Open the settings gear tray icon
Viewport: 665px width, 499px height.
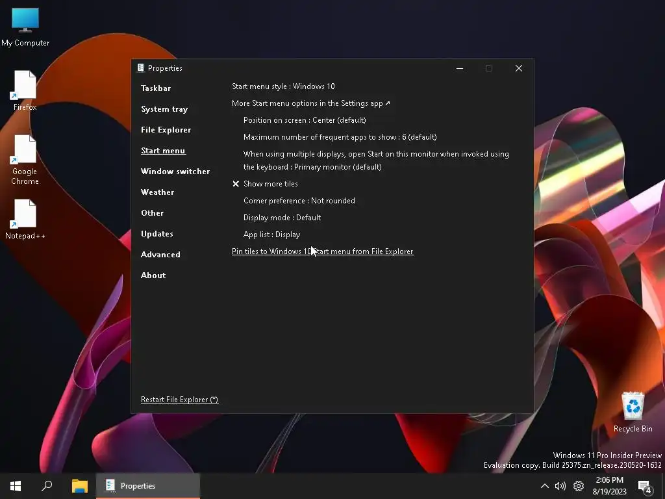pos(579,486)
